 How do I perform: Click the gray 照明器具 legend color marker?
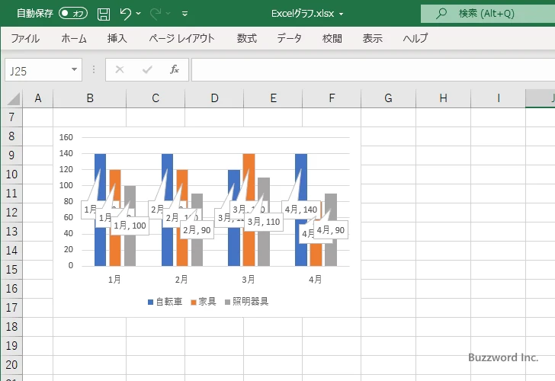point(227,302)
